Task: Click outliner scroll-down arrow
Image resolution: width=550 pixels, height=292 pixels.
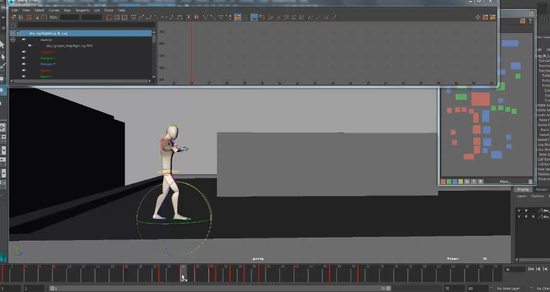Action: 154,77
